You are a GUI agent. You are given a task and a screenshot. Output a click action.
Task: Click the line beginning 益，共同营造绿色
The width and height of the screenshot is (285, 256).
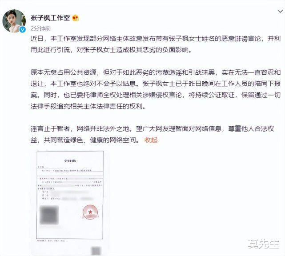[x=85, y=140]
